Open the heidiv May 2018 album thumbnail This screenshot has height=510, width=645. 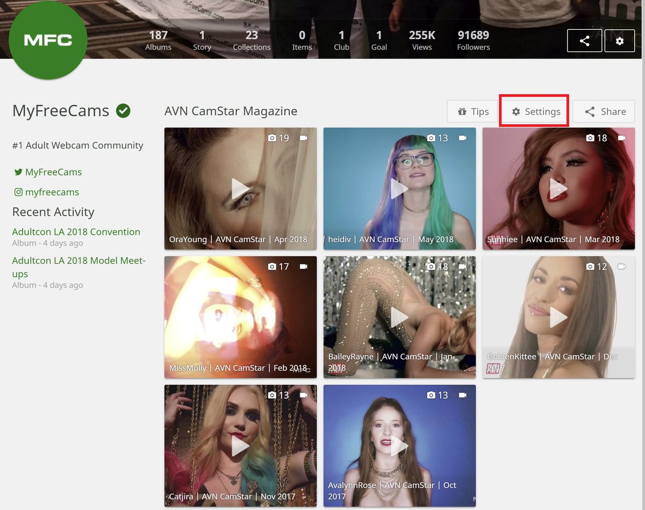point(399,189)
